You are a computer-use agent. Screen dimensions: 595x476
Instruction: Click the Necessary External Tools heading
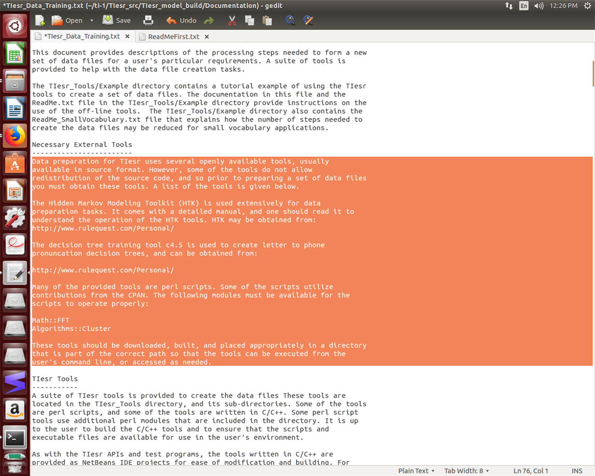point(82,145)
